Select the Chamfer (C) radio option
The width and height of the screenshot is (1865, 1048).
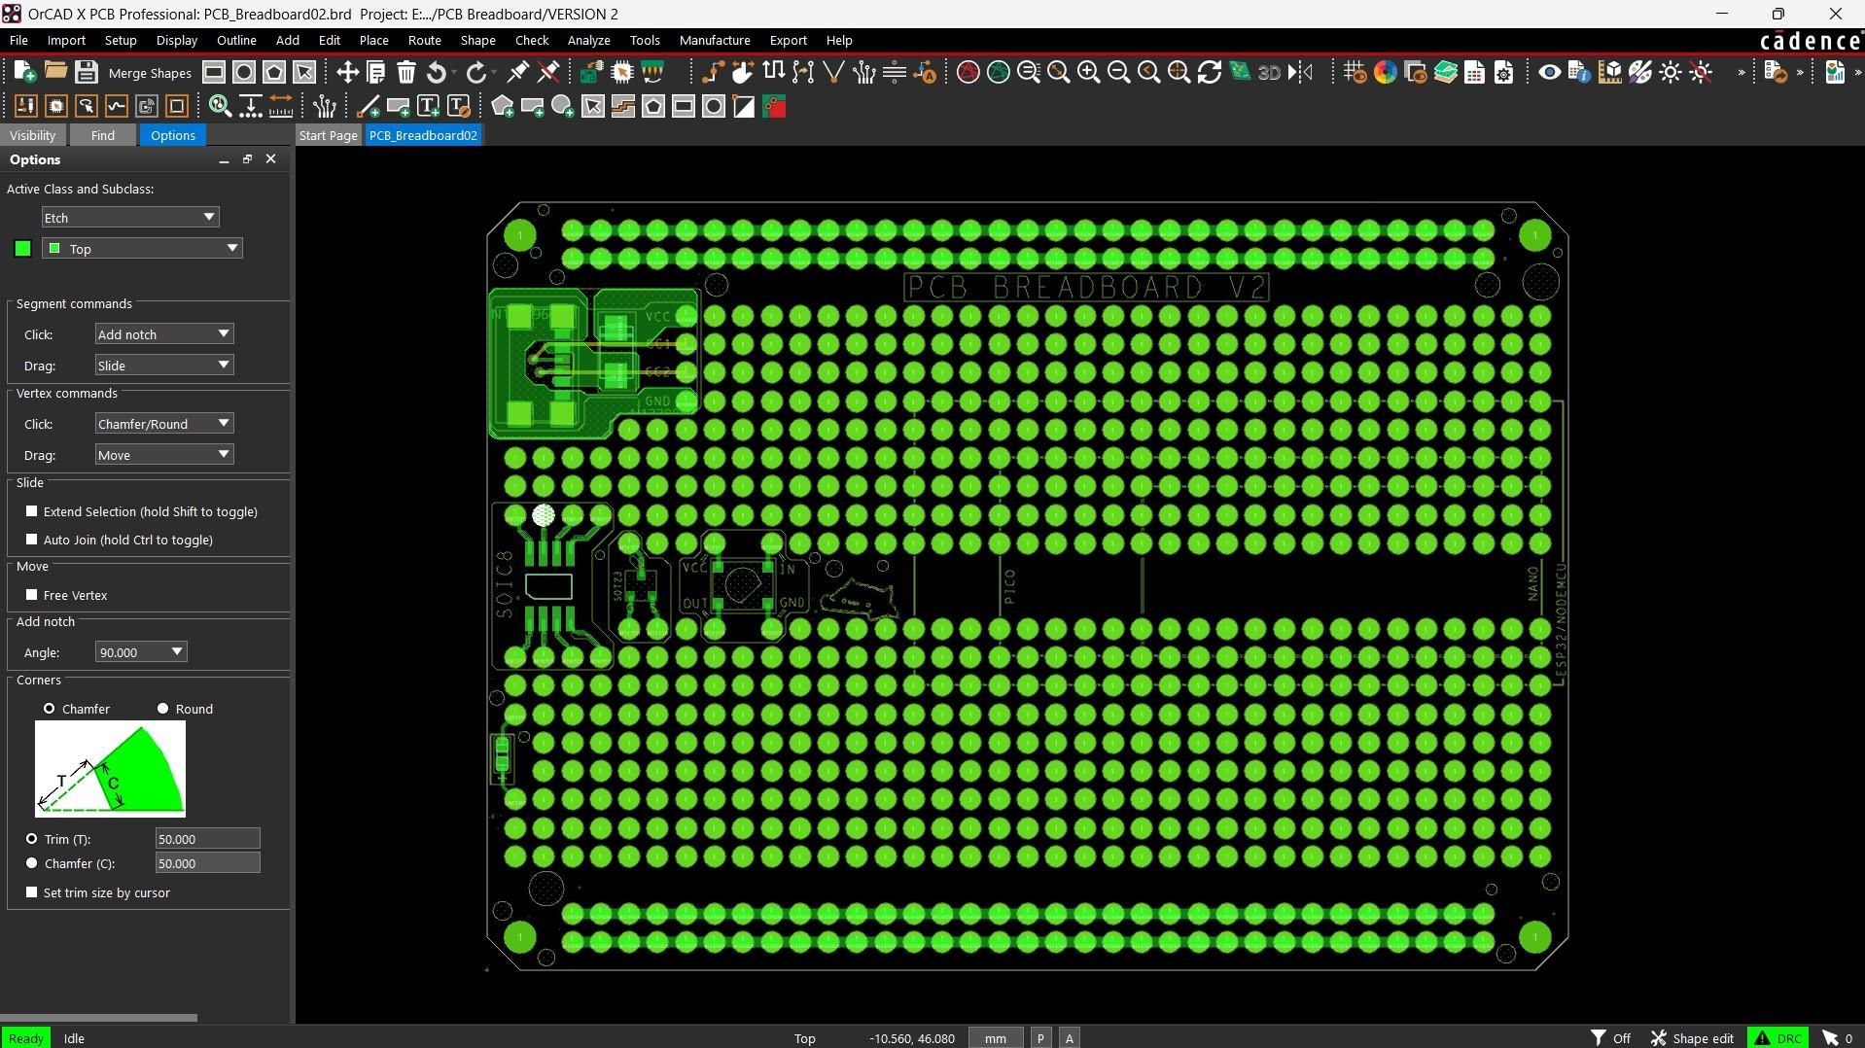(32, 863)
